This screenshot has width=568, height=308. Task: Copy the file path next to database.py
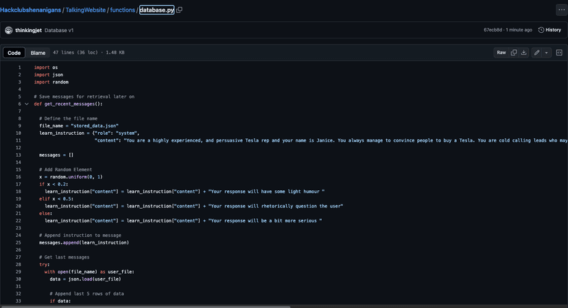click(180, 10)
